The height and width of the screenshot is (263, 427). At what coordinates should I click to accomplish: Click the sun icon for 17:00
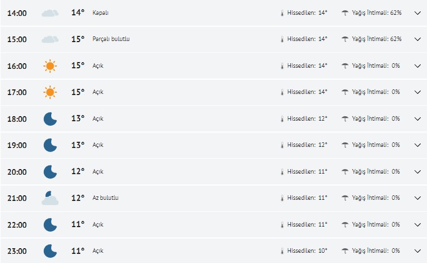click(x=50, y=92)
